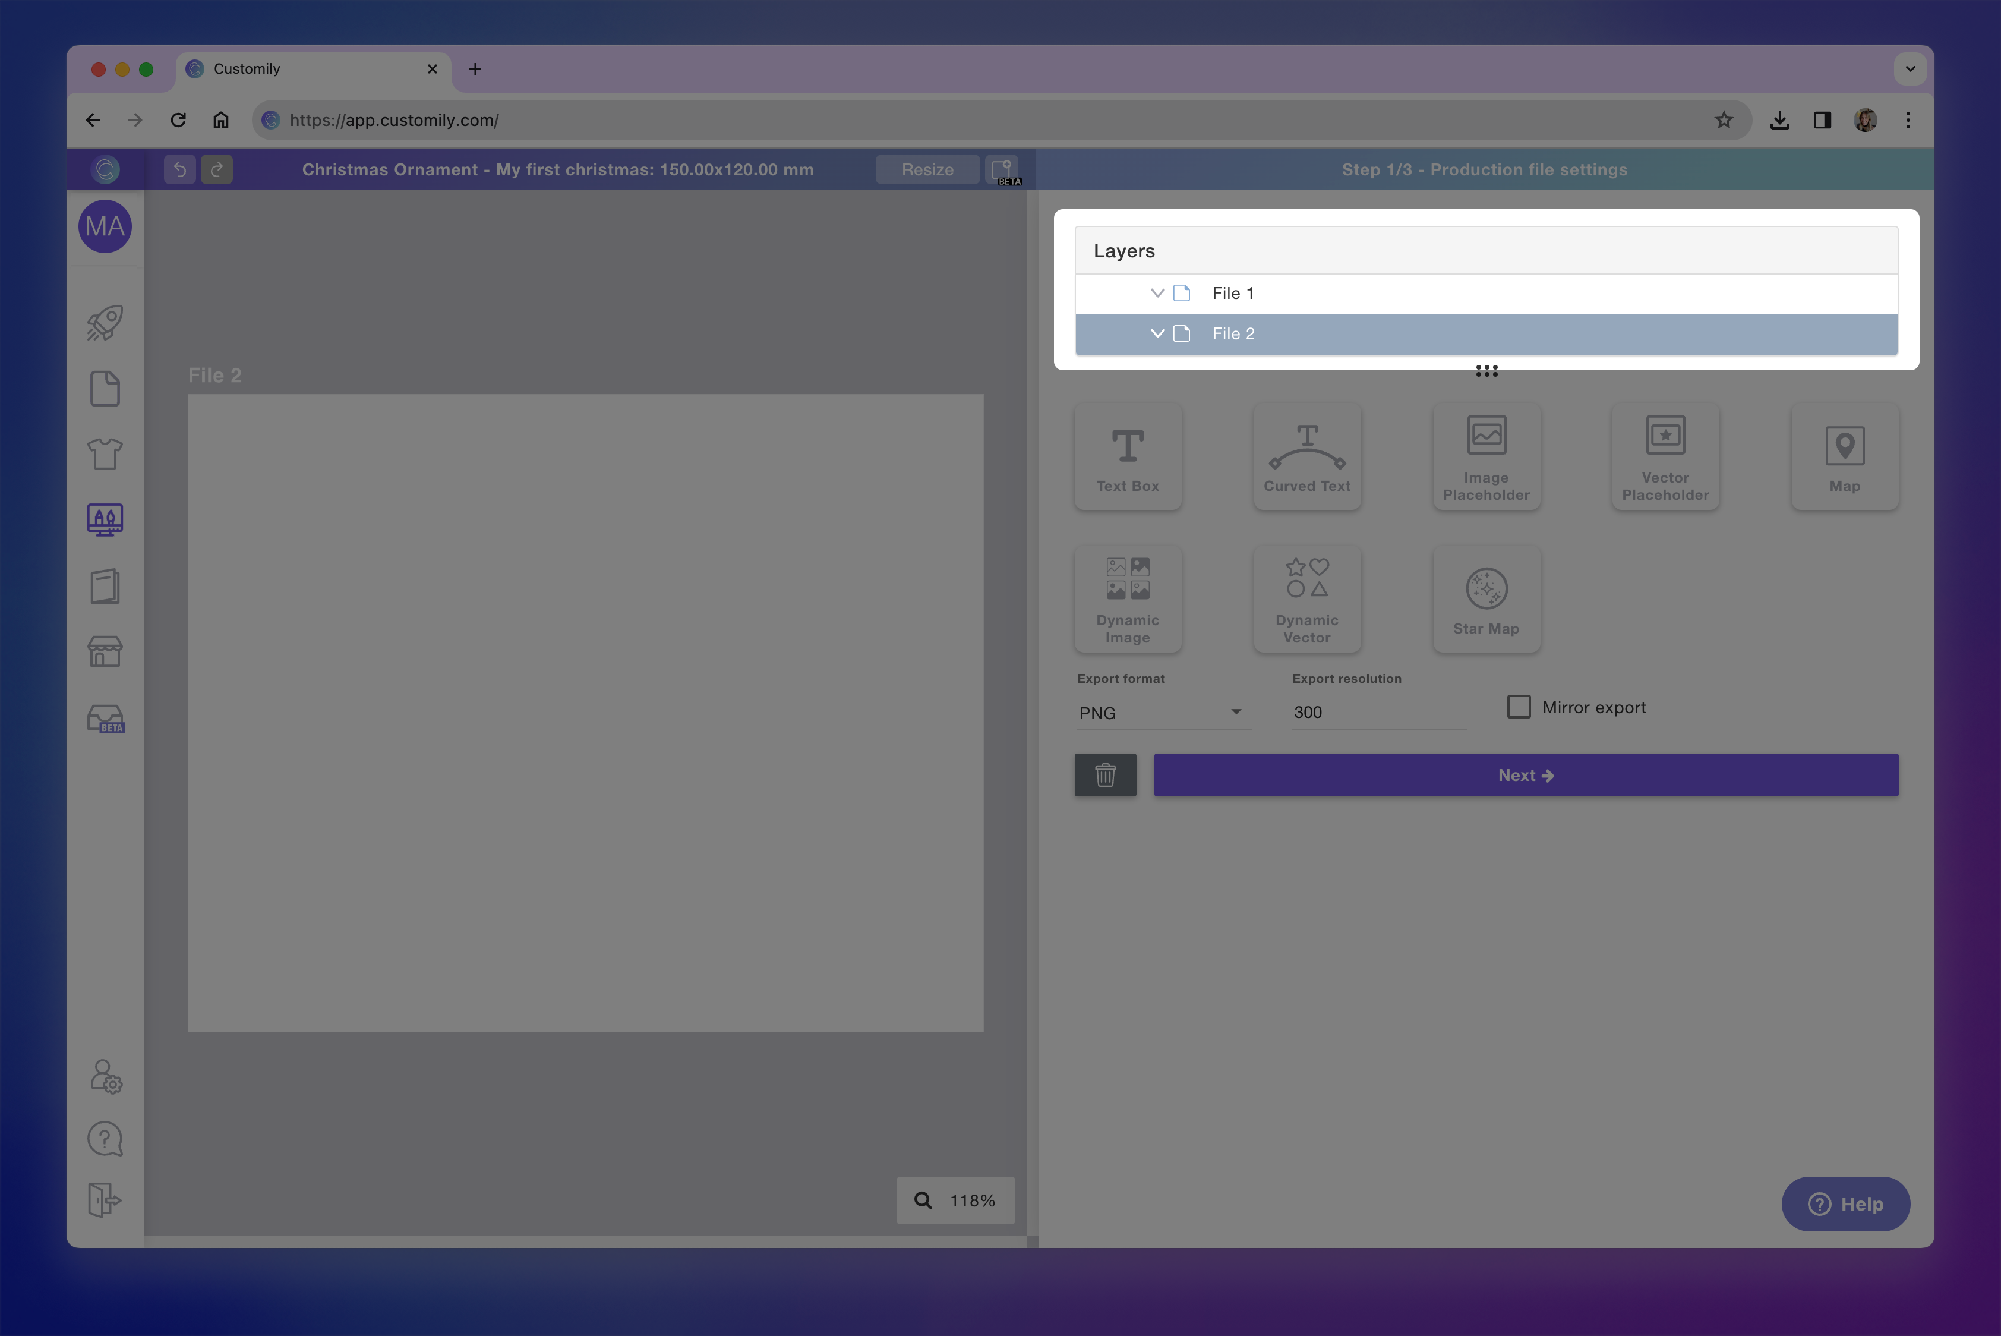Image resolution: width=2001 pixels, height=1336 pixels.
Task: Insert a Dynamic Vector element
Action: point(1306,599)
